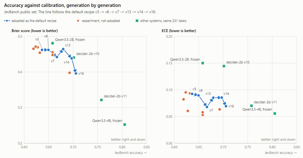Click decider-2b v11 square in Brier chart

101,100
